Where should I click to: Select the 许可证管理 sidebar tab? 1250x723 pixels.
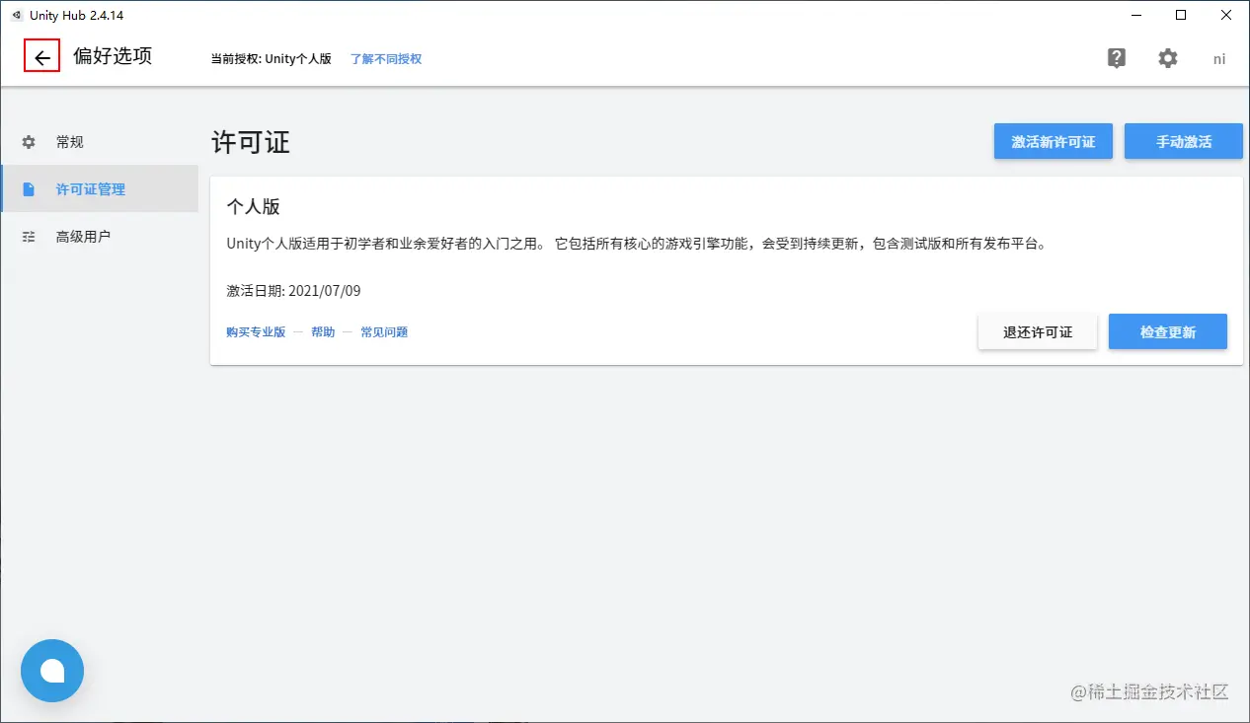point(99,188)
